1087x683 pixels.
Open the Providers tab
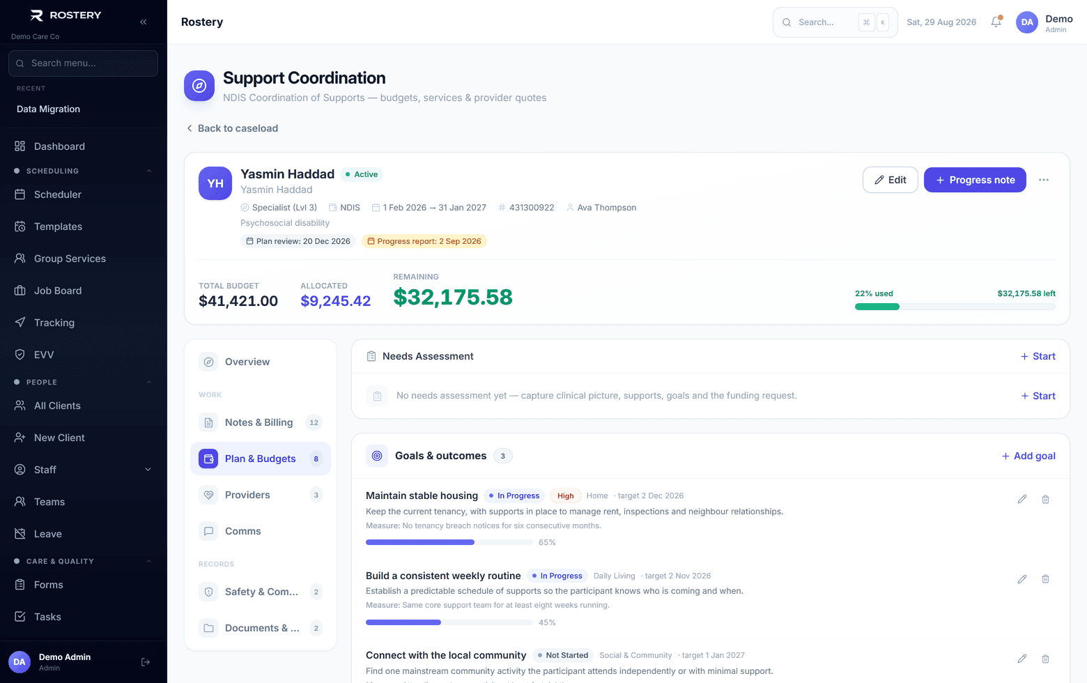(261, 495)
